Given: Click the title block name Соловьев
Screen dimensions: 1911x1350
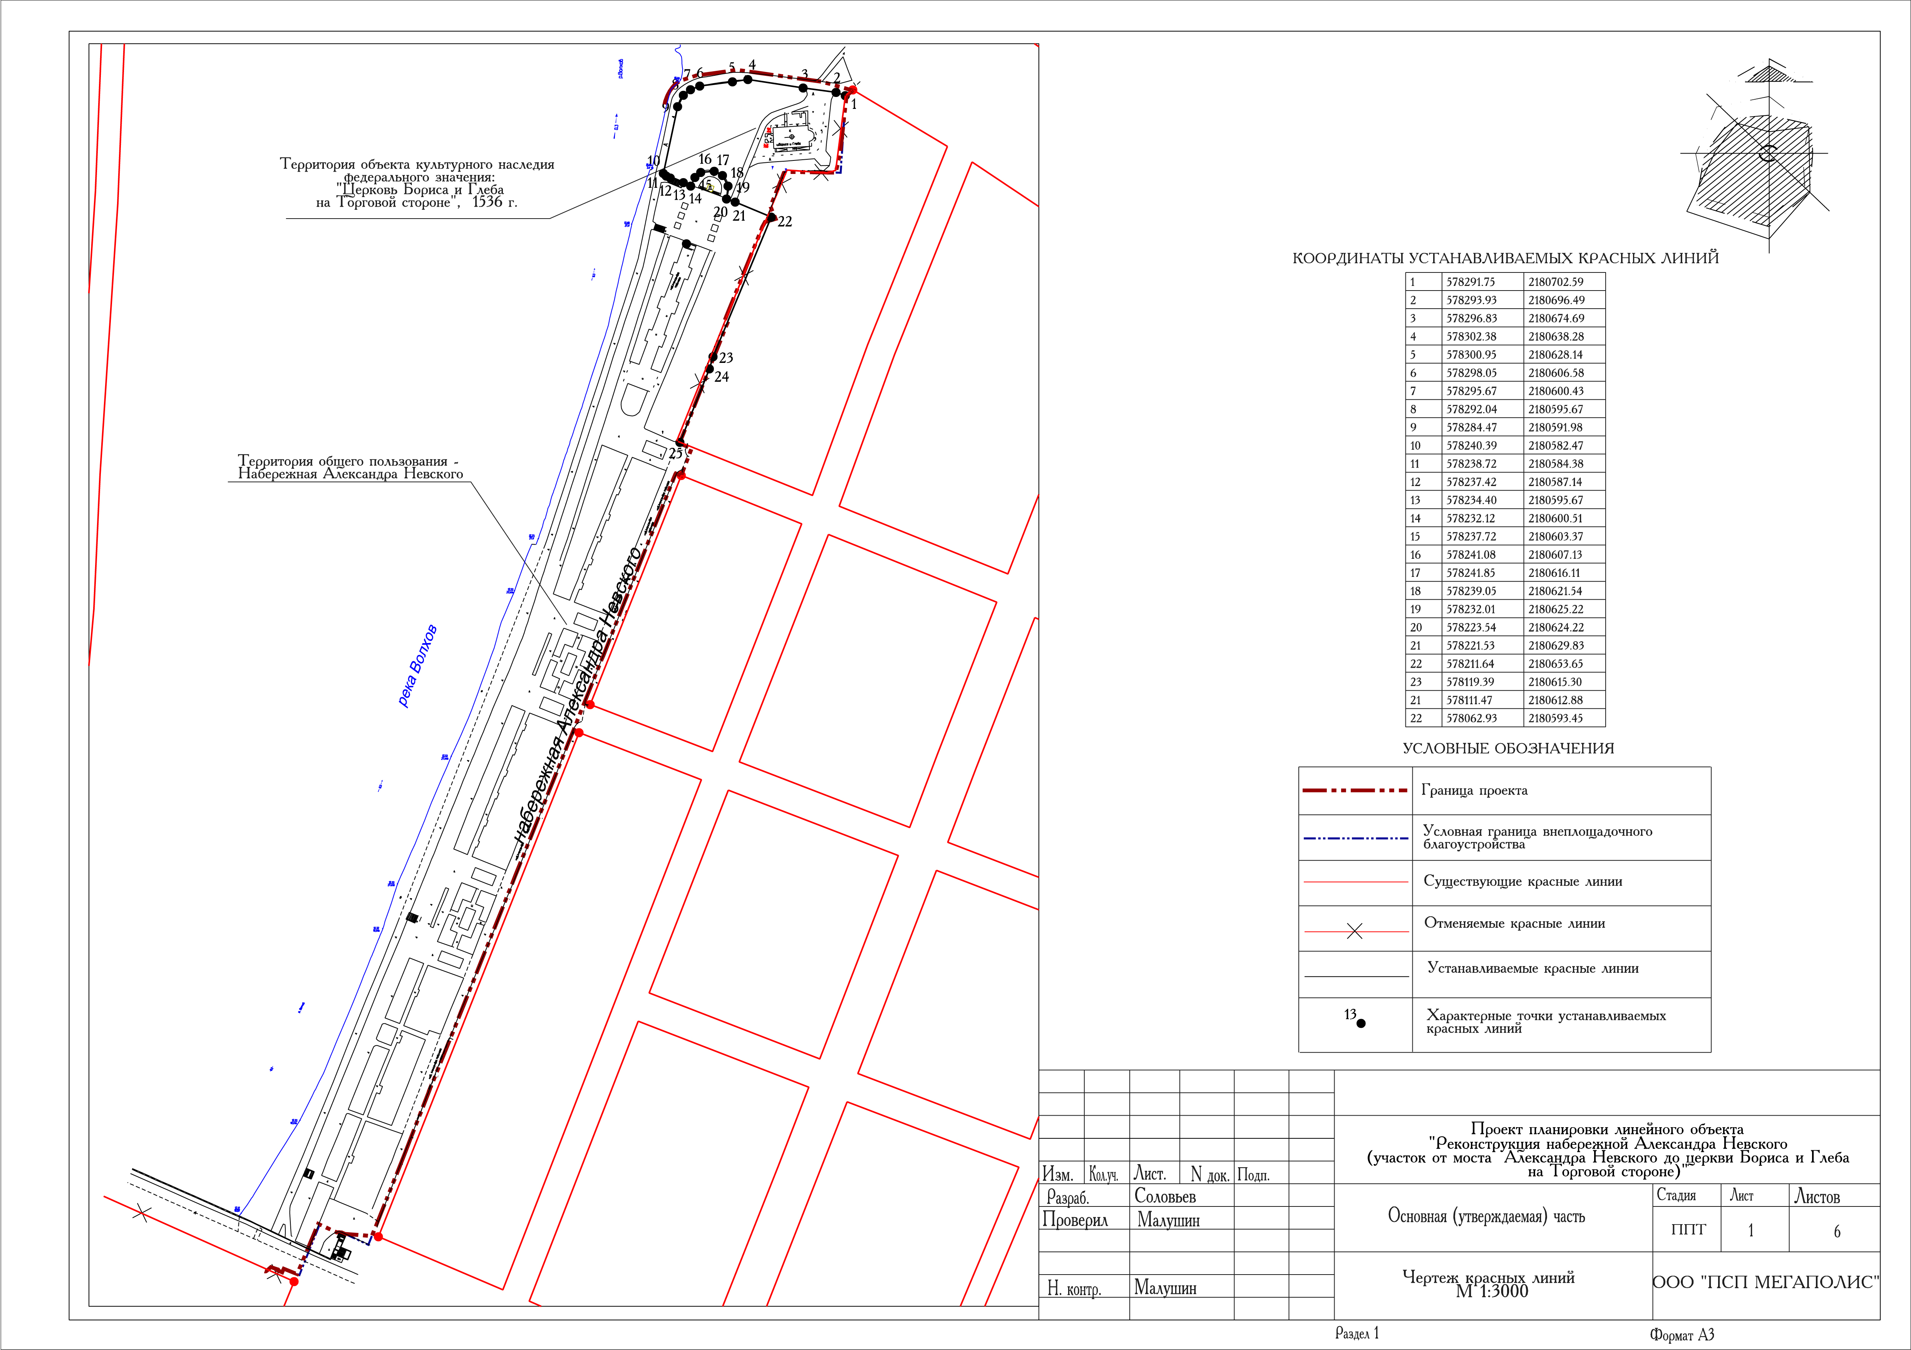Looking at the screenshot, I should (x=1164, y=1197).
